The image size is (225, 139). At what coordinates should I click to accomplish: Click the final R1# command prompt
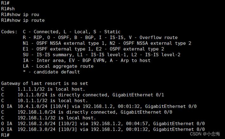click(5, 135)
